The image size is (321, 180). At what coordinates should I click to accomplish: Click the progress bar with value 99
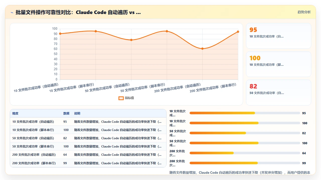(245, 163)
